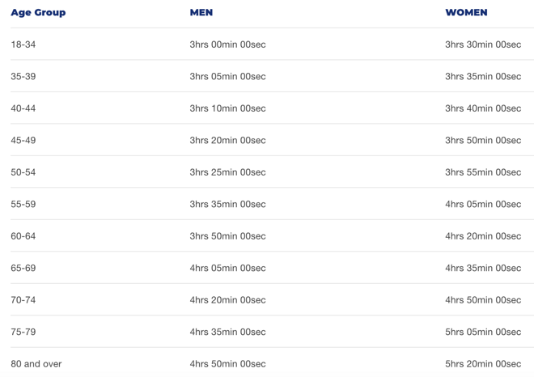Click the WOMEN column header

click(466, 13)
